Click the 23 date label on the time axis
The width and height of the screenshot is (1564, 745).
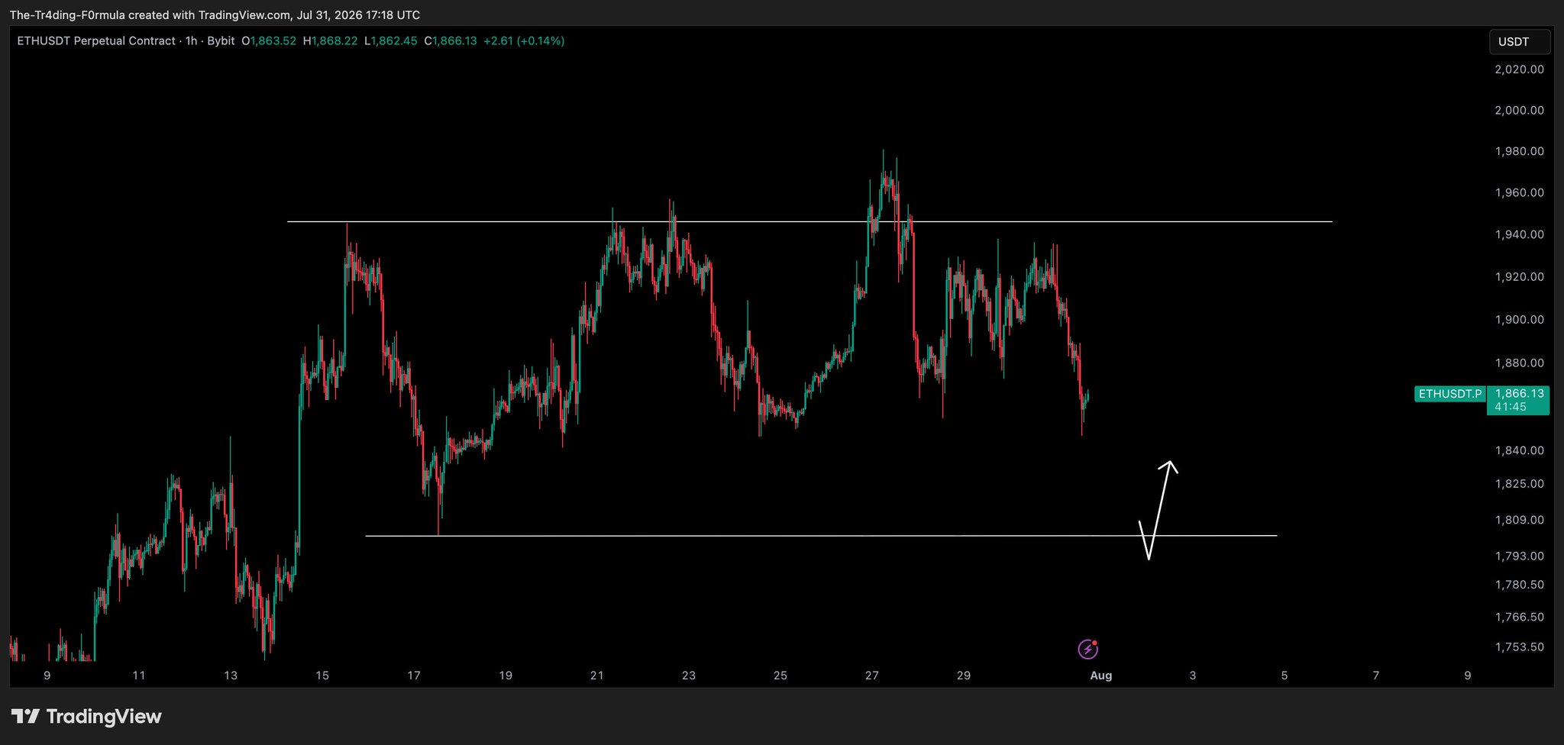[x=689, y=676]
